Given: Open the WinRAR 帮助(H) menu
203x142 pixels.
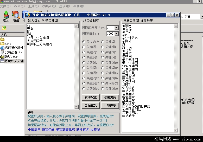Looking at the screenshot, I should [78, 6].
